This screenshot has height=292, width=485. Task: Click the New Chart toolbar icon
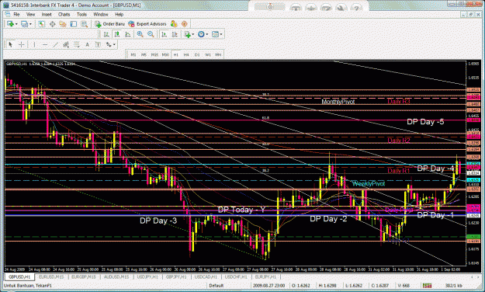[x=10, y=24]
